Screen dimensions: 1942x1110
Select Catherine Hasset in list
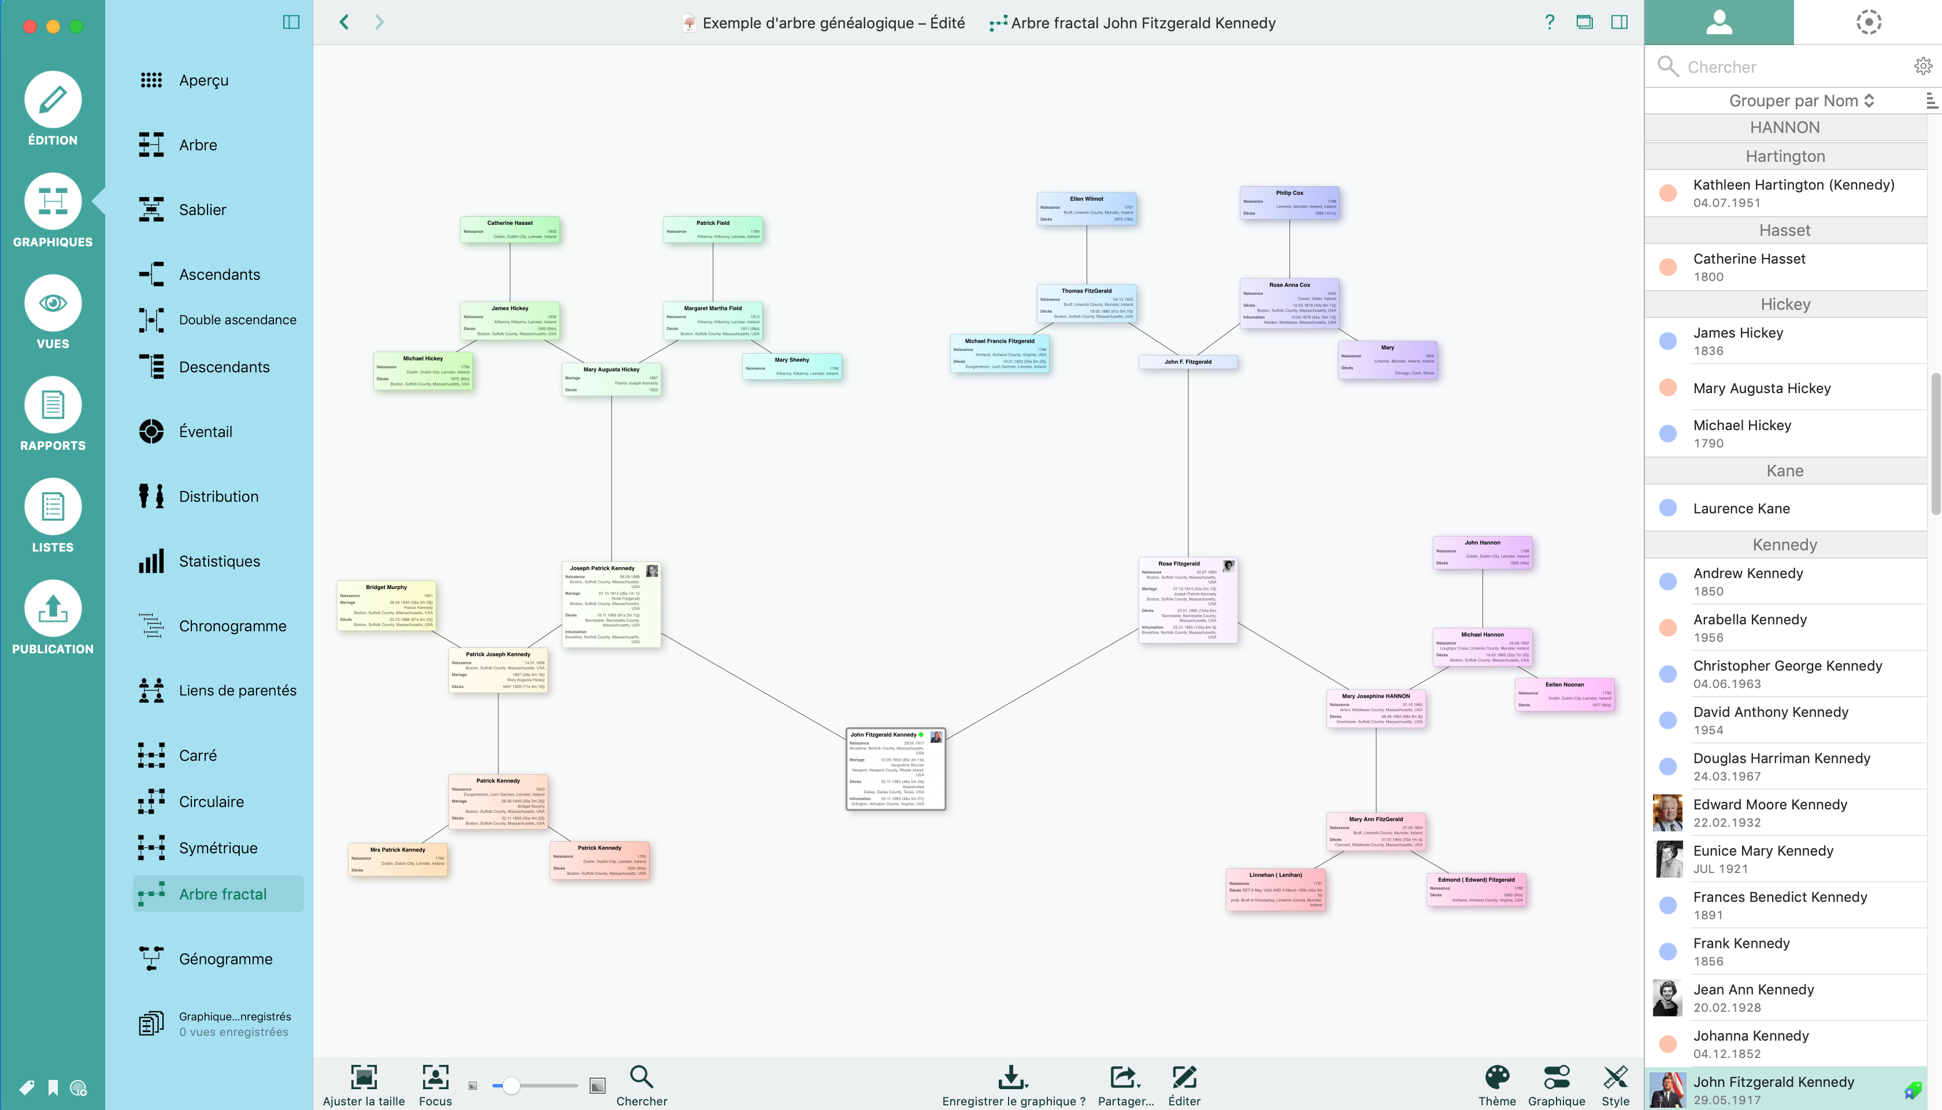pos(1786,267)
